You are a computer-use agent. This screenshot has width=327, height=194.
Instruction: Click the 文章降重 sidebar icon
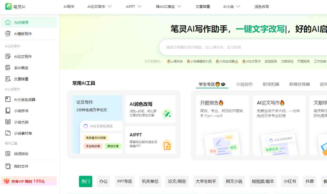pos(8,79)
